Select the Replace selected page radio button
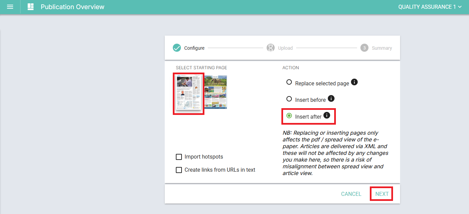 [x=289, y=82]
